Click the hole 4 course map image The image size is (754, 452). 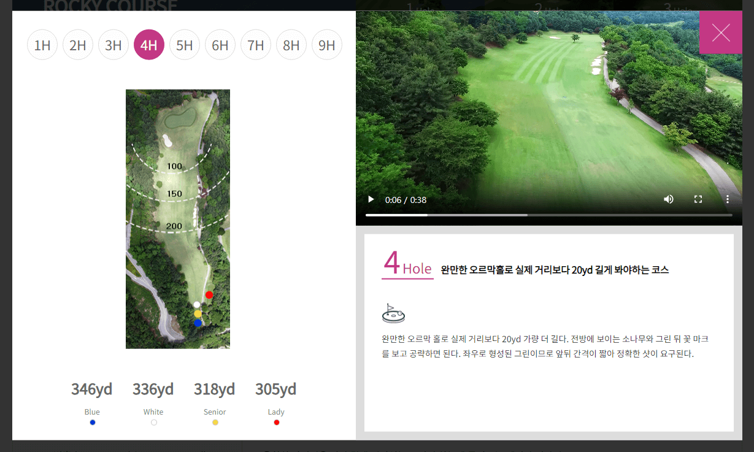[178, 218]
